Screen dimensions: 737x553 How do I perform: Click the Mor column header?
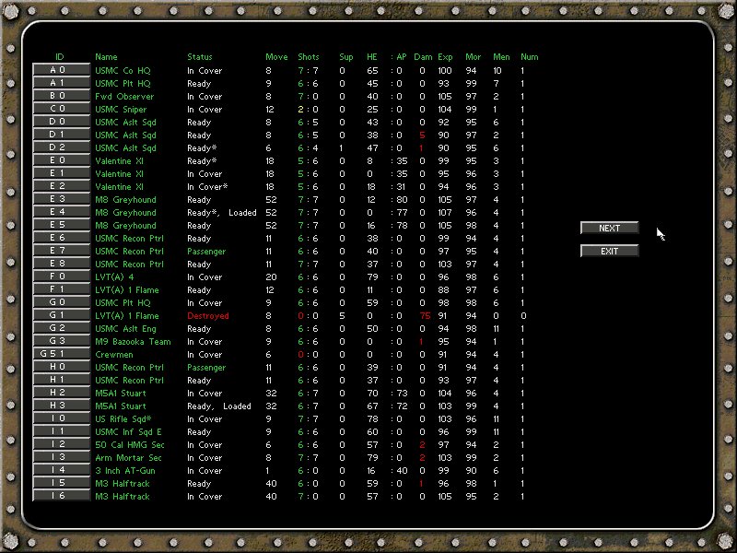[x=474, y=57]
